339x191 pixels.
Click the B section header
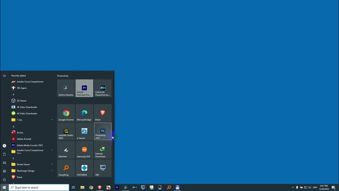[13, 158]
